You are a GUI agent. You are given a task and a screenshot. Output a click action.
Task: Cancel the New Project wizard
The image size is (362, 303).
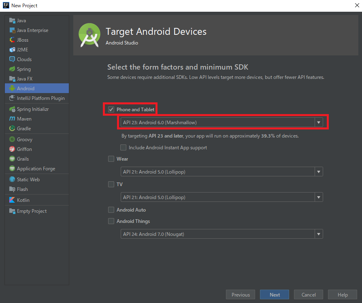pyautogui.click(x=309, y=295)
